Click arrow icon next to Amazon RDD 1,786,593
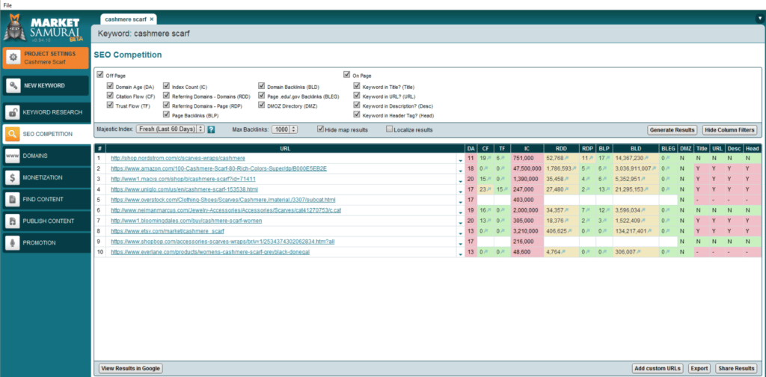The height and width of the screenshot is (377, 766). (x=574, y=169)
